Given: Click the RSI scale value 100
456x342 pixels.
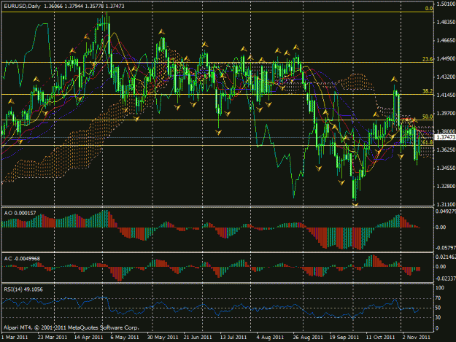Looking at the screenshot, I should (440, 287).
